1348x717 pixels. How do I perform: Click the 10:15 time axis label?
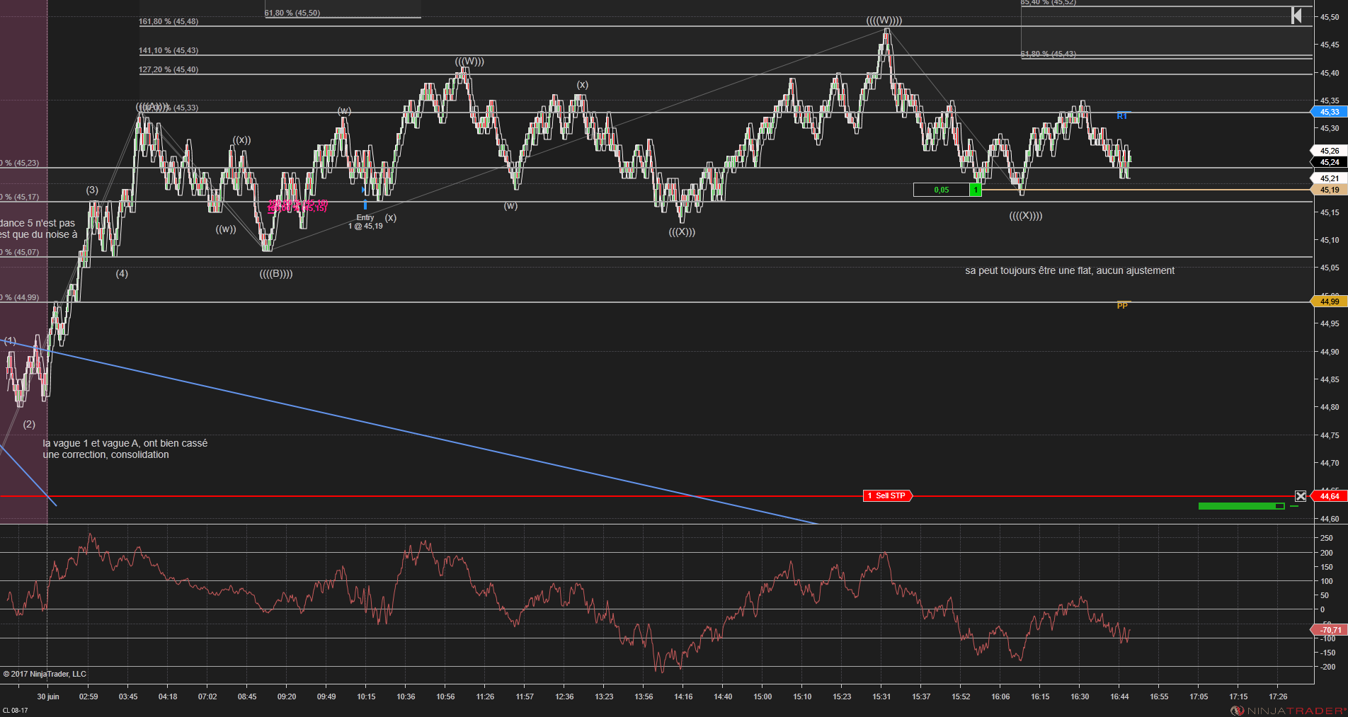366,696
